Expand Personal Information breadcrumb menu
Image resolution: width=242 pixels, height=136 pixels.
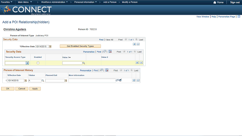tap(85, 2)
